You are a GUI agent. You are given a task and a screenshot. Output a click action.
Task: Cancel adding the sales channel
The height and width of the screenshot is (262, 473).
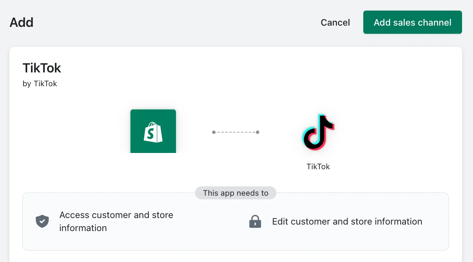pyautogui.click(x=335, y=22)
